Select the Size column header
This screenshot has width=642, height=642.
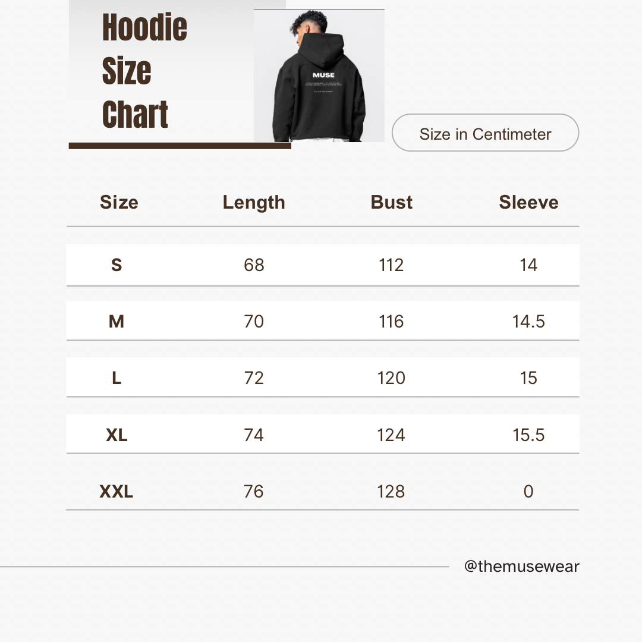tap(119, 203)
